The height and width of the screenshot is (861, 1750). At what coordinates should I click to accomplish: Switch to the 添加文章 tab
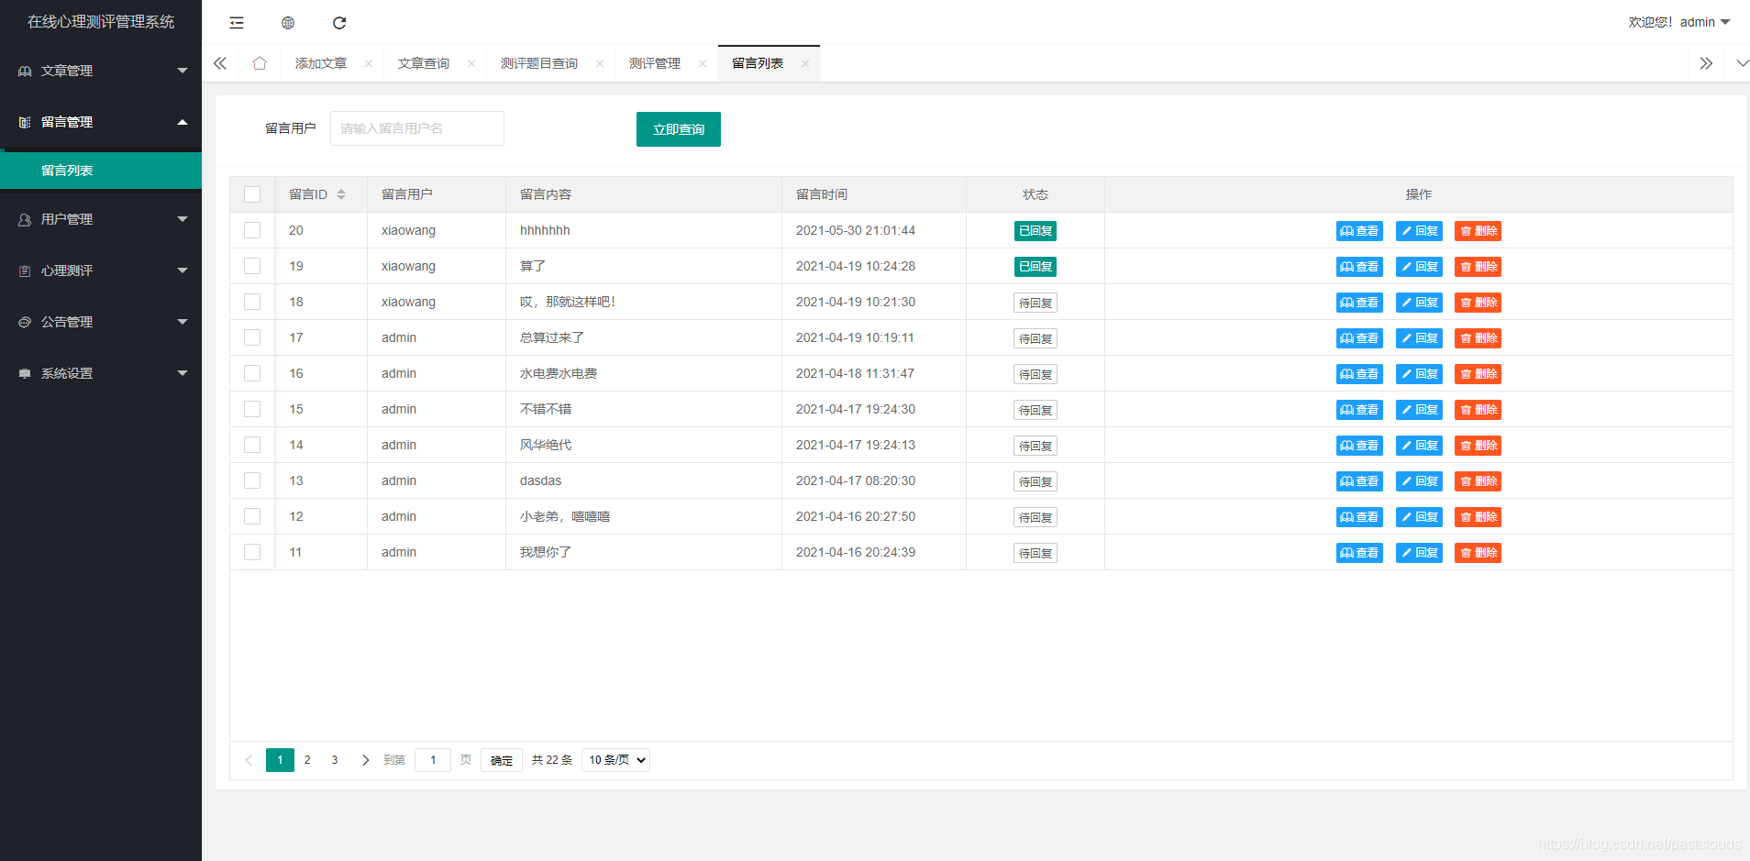(x=321, y=63)
